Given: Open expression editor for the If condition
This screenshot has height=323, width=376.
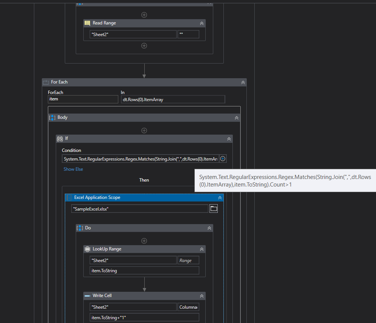Looking at the screenshot, I should pyautogui.click(x=222, y=158).
